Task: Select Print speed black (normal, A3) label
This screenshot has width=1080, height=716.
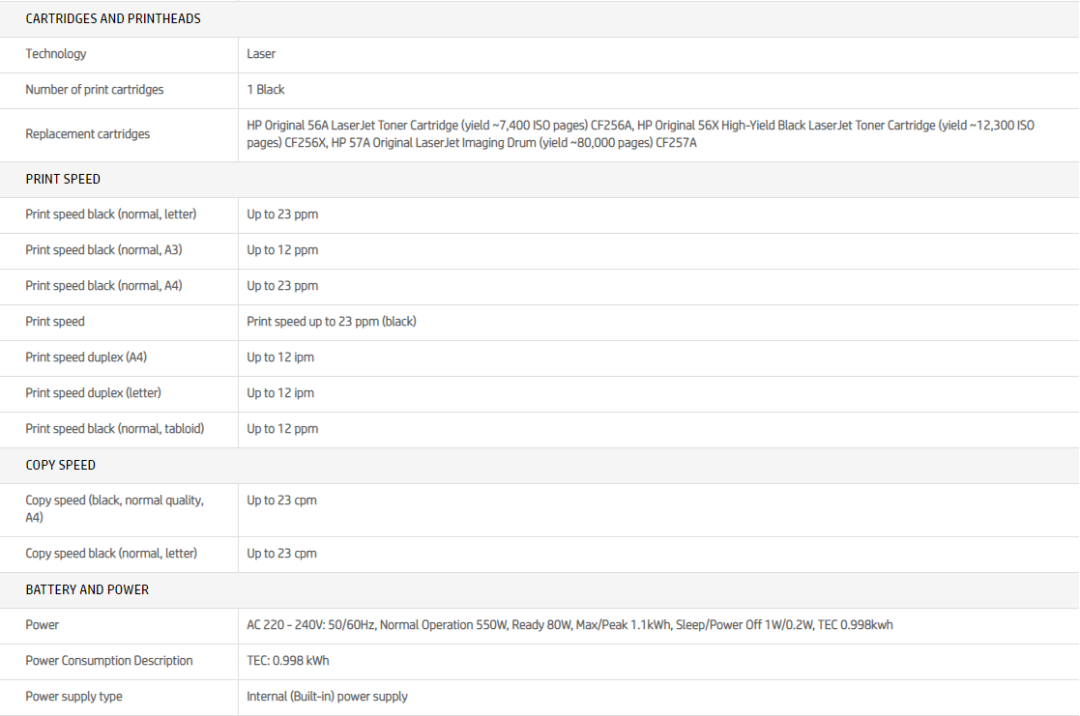Action: tap(103, 250)
